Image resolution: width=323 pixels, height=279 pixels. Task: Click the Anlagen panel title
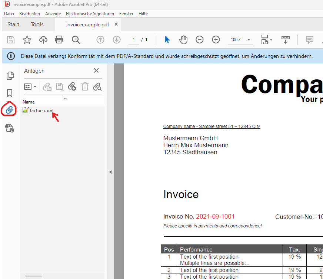click(x=34, y=71)
